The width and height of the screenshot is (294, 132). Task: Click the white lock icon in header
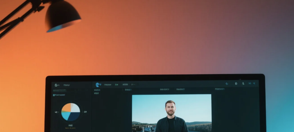click(236, 84)
